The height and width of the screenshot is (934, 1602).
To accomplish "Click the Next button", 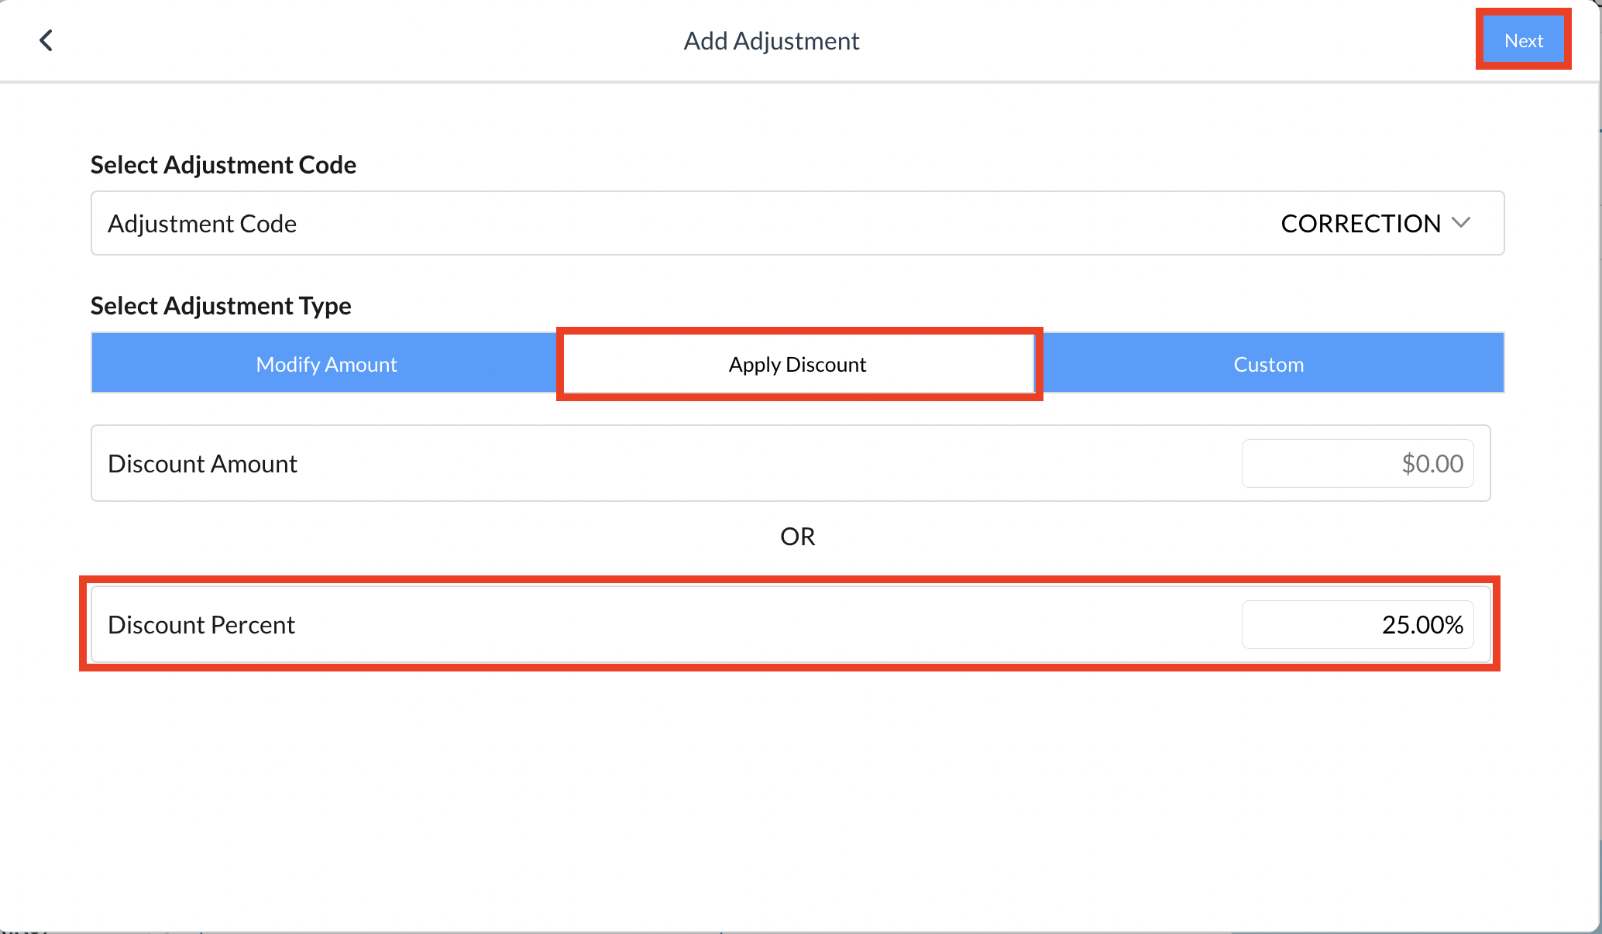I will [1523, 40].
